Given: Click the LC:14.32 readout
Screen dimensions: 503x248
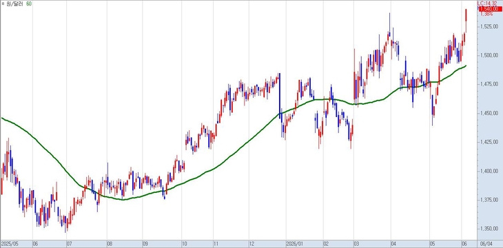Looking at the screenshot, I should pos(487,3).
